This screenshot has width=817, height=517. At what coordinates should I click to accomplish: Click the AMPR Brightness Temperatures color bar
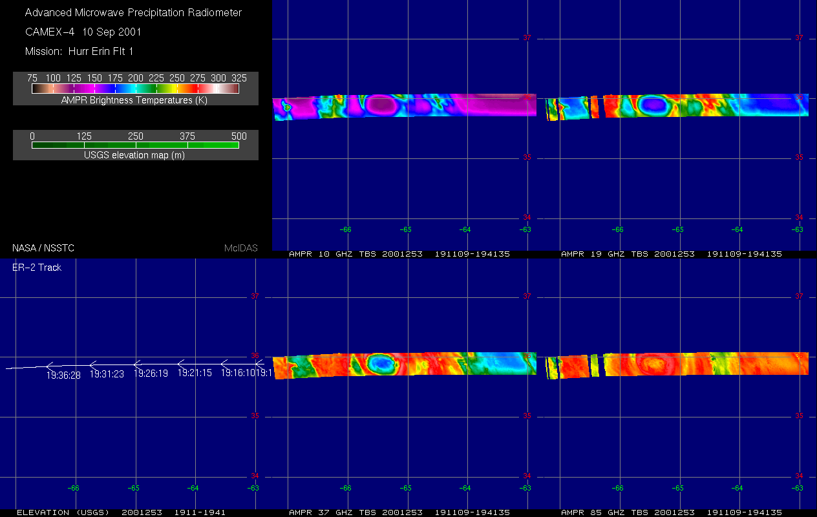(136, 89)
